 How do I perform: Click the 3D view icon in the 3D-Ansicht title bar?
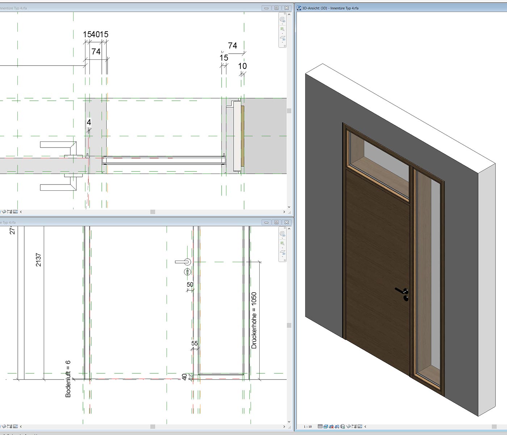coord(299,8)
